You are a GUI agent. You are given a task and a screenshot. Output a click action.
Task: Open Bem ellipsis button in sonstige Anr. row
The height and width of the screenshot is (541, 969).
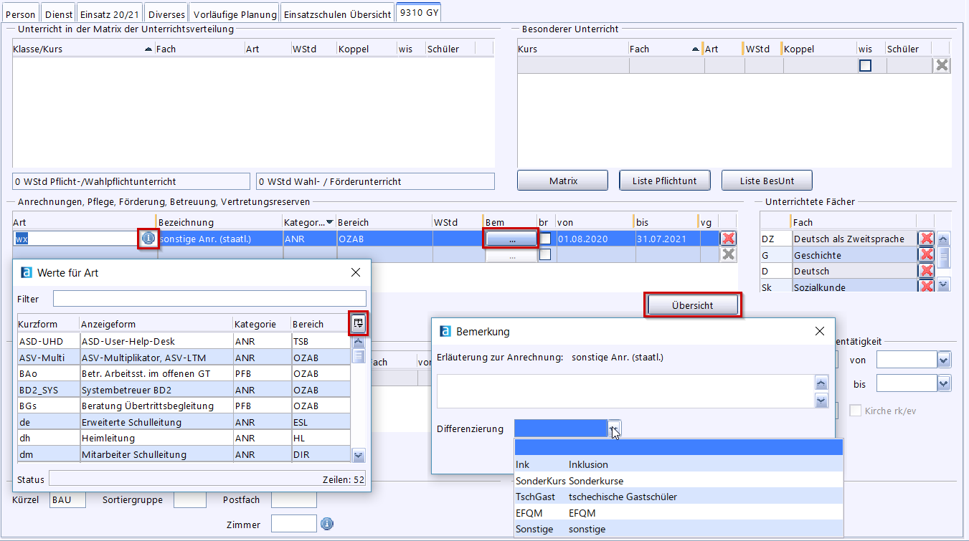[x=511, y=239]
